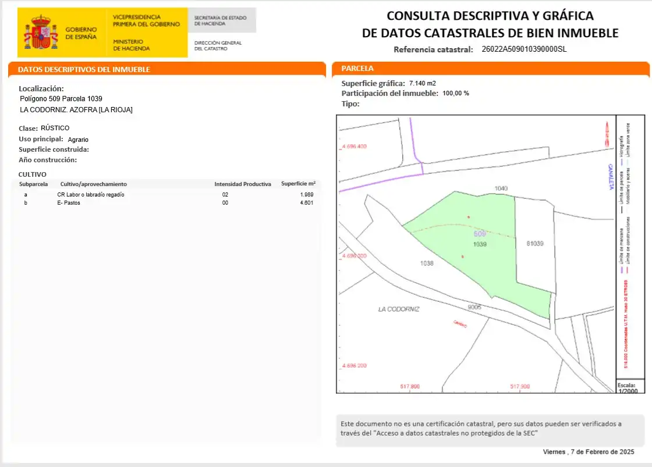Click the intensity value 02
The height and width of the screenshot is (467, 652).
click(x=225, y=194)
